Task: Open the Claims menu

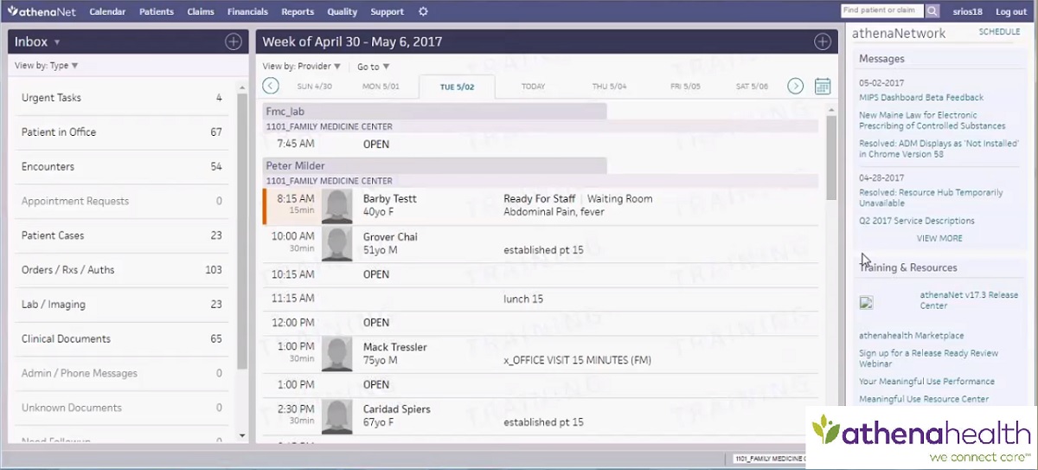Action: click(201, 12)
